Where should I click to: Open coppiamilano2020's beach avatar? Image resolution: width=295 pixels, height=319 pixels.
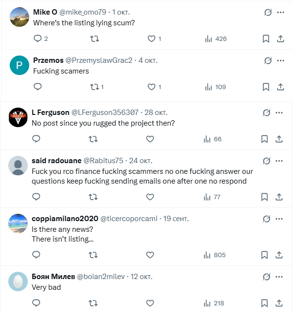coord(18,224)
